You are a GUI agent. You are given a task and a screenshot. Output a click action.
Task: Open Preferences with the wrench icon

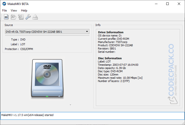28,17
